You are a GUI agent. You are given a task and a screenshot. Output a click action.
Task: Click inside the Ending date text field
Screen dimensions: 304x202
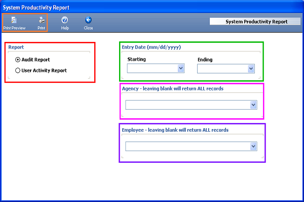tap(221, 68)
